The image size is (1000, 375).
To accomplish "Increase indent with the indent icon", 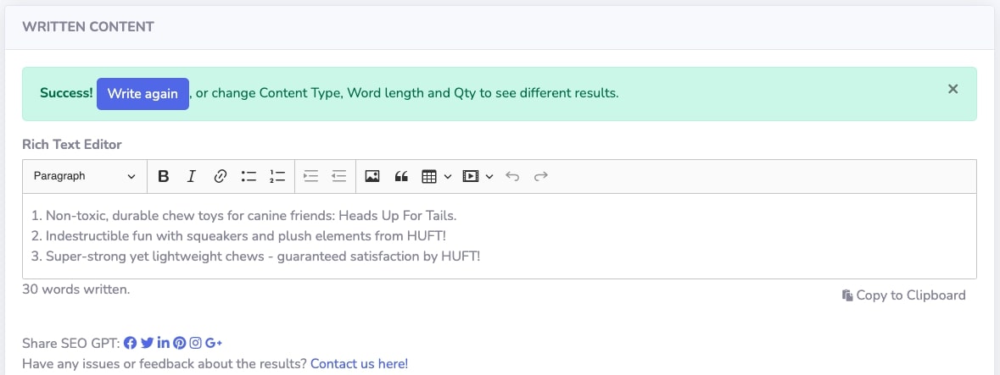I will (310, 176).
